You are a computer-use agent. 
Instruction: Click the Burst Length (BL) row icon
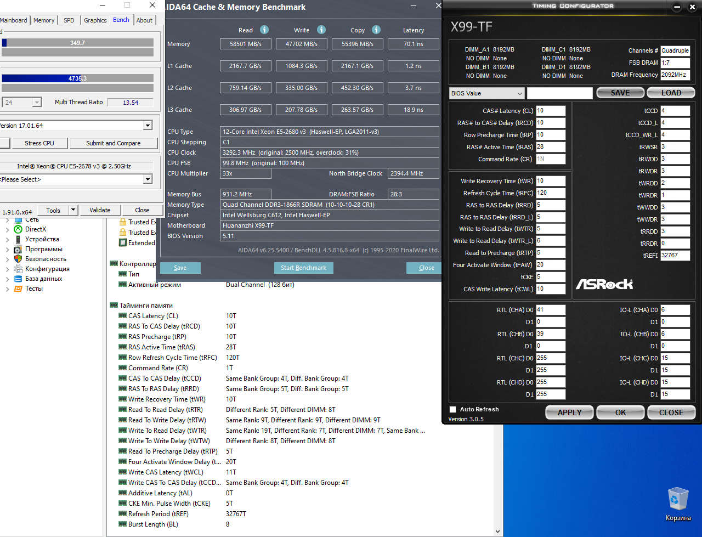(123, 524)
